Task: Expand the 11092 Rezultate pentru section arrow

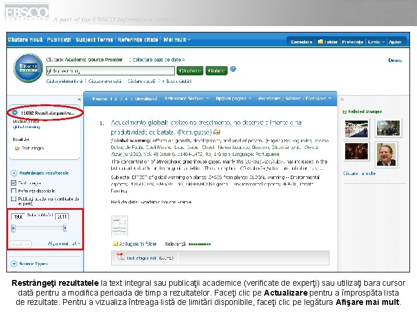Action: pyautogui.click(x=15, y=113)
